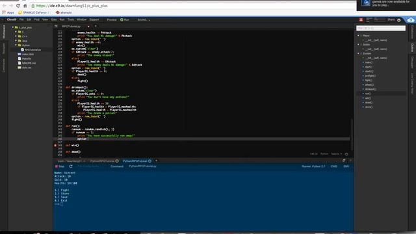Open the Workspace side panel tab
416x234 pixels.
[x=4, y=32]
